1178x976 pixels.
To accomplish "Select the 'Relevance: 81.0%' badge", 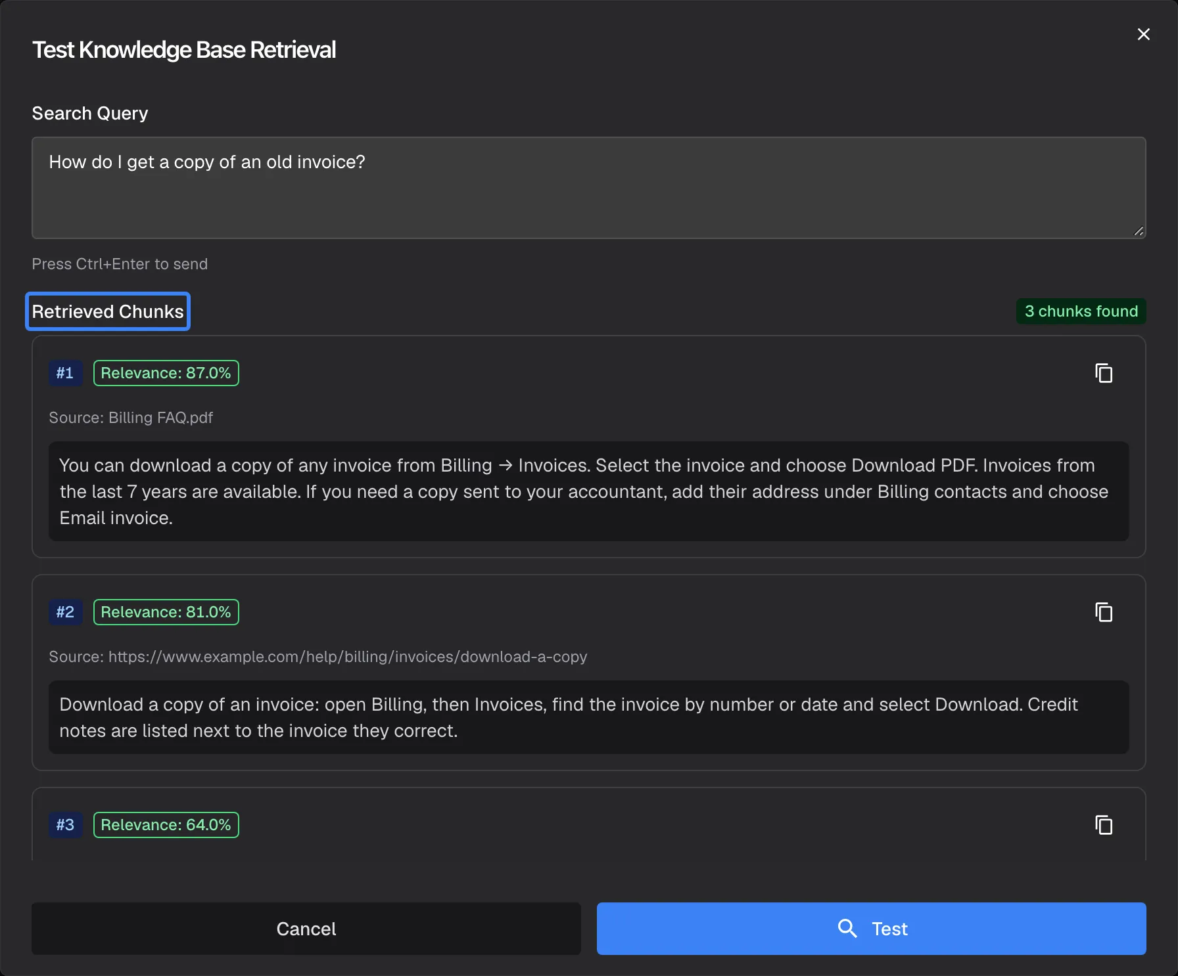I will coord(166,612).
